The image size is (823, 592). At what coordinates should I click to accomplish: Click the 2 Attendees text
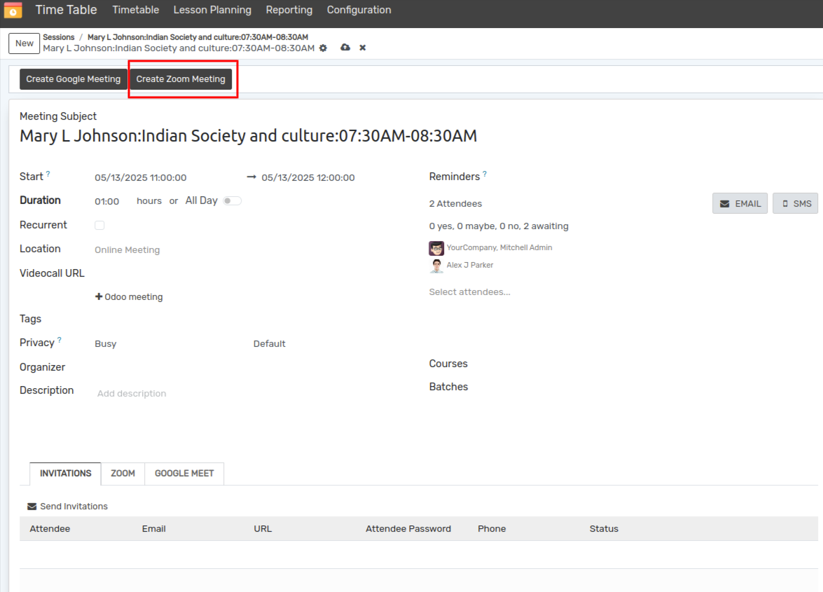coord(455,204)
